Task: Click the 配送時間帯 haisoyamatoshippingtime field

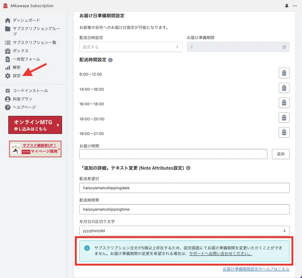Action: click(x=184, y=210)
